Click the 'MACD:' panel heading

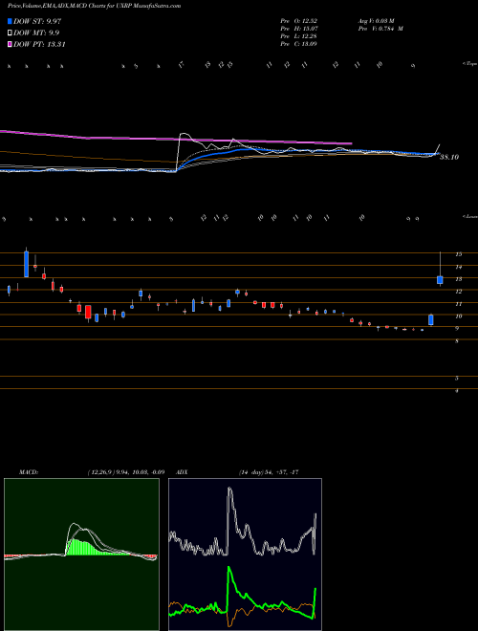pos(29,472)
